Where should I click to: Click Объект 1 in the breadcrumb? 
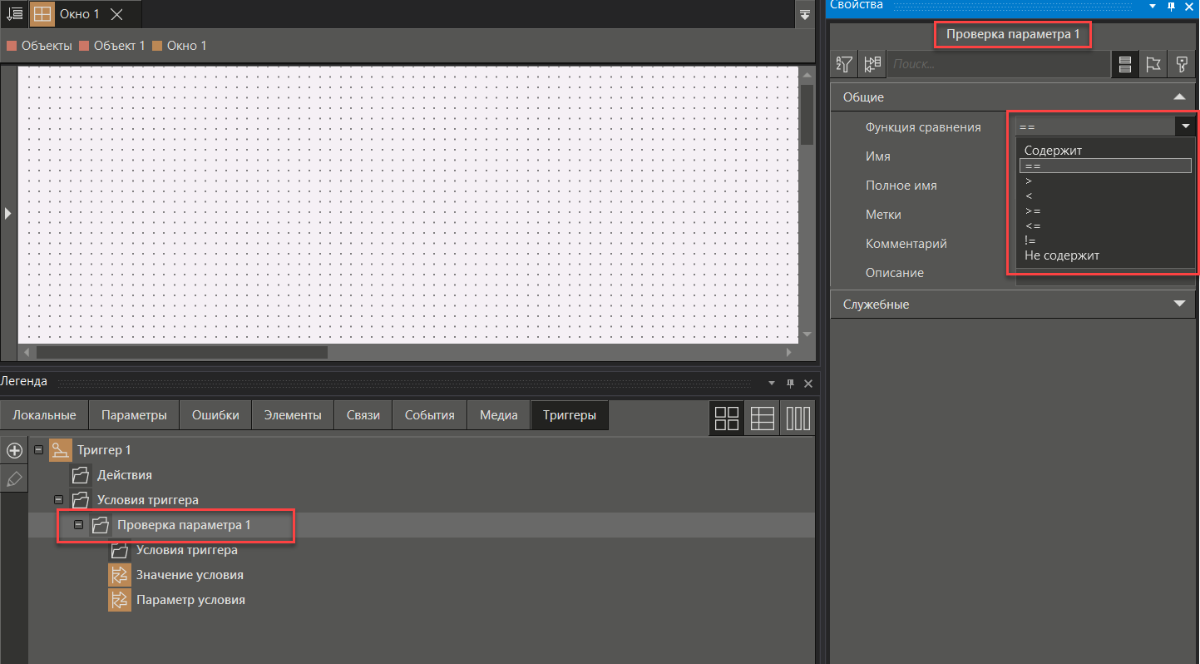119,46
